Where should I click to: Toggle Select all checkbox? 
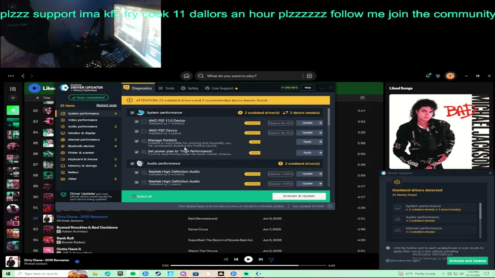pyautogui.click(x=134, y=197)
